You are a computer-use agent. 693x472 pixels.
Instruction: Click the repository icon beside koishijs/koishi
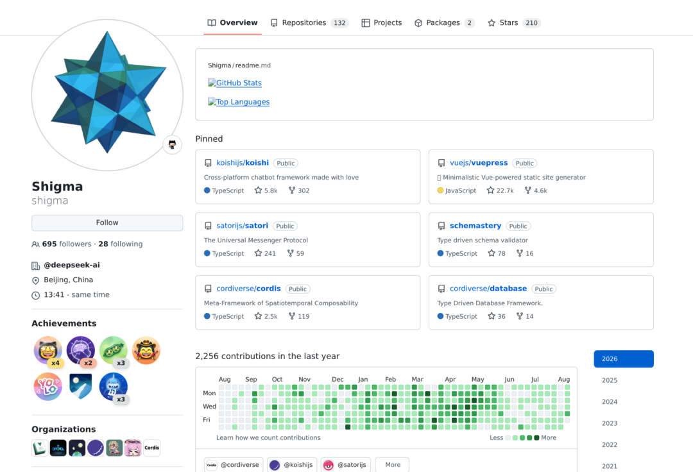coord(208,163)
